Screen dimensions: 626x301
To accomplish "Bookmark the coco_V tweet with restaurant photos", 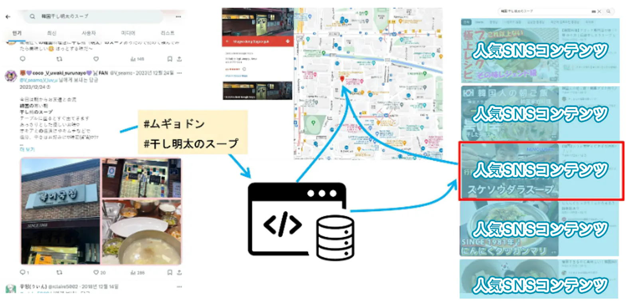I will click(x=170, y=272).
